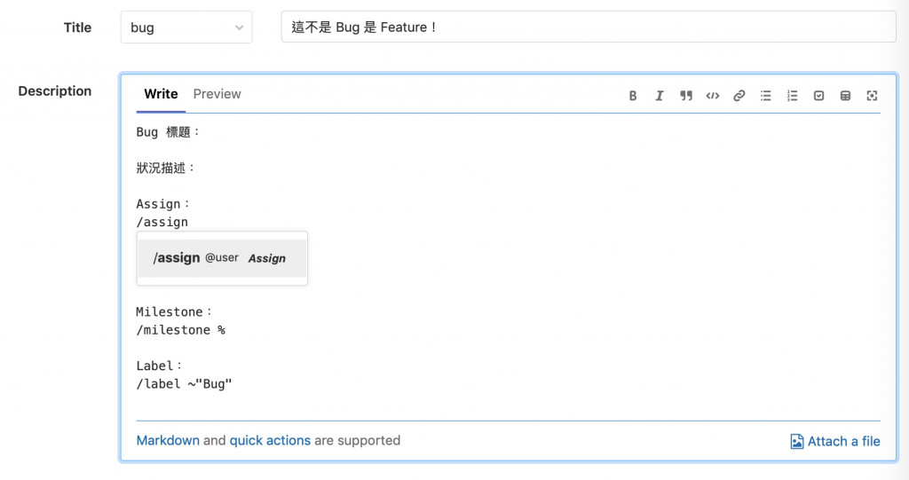Click the "狀況描述：" line
This screenshot has width=909, height=480.
click(x=165, y=168)
